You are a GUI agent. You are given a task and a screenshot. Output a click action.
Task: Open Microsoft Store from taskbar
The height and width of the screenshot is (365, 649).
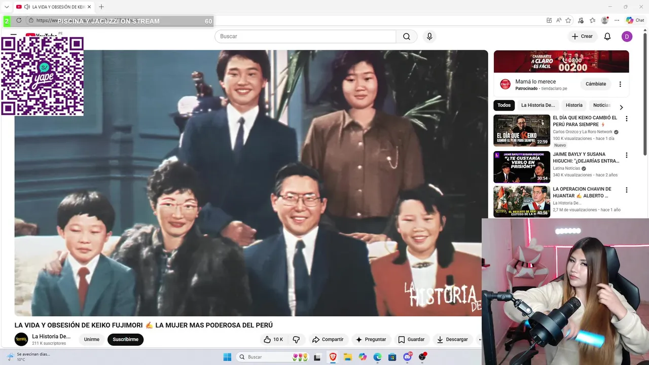pos(392,357)
